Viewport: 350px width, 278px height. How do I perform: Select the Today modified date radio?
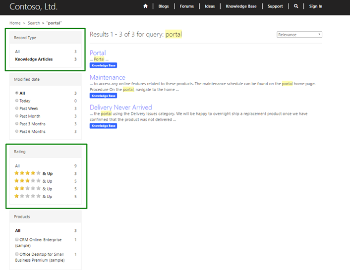[17, 101]
